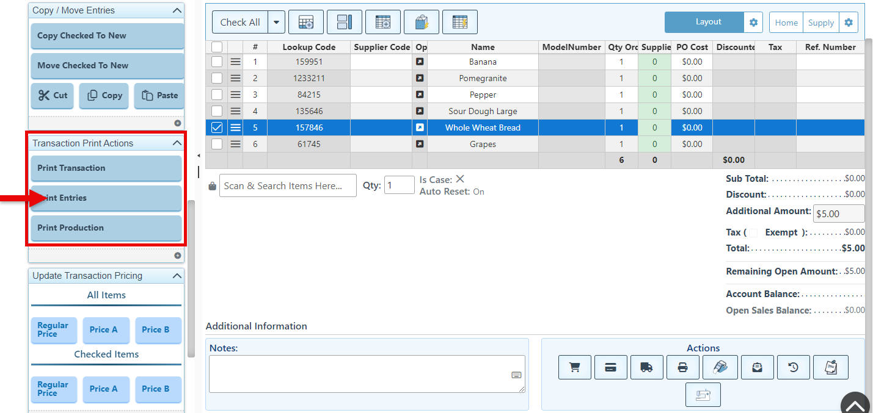Check the checkbox for the Banana row
873x413 pixels.
tap(217, 62)
